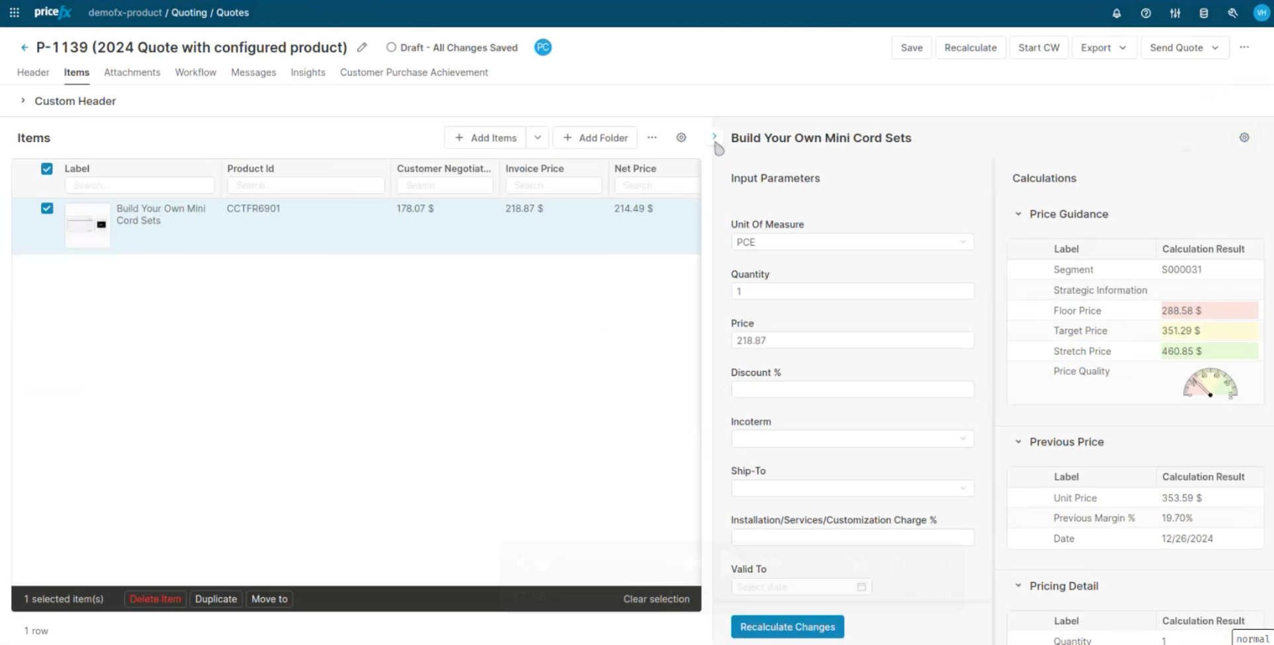Viewport: 1274px width, 645px height.
Task: Click the notifications bell icon
Action: 1117,13
